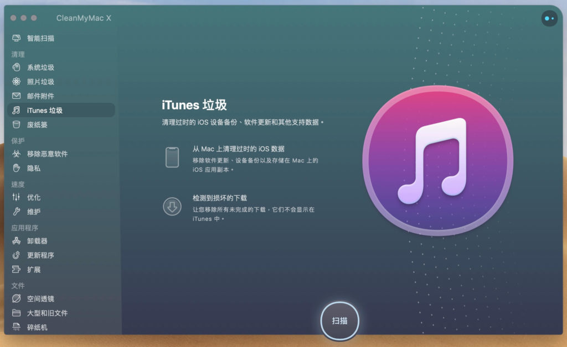Click the 文件 section label
The image size is (567, 347).
point(18,286)
